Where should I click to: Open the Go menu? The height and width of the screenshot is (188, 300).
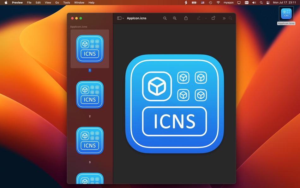pyautogui.click(x=57, y=3)
